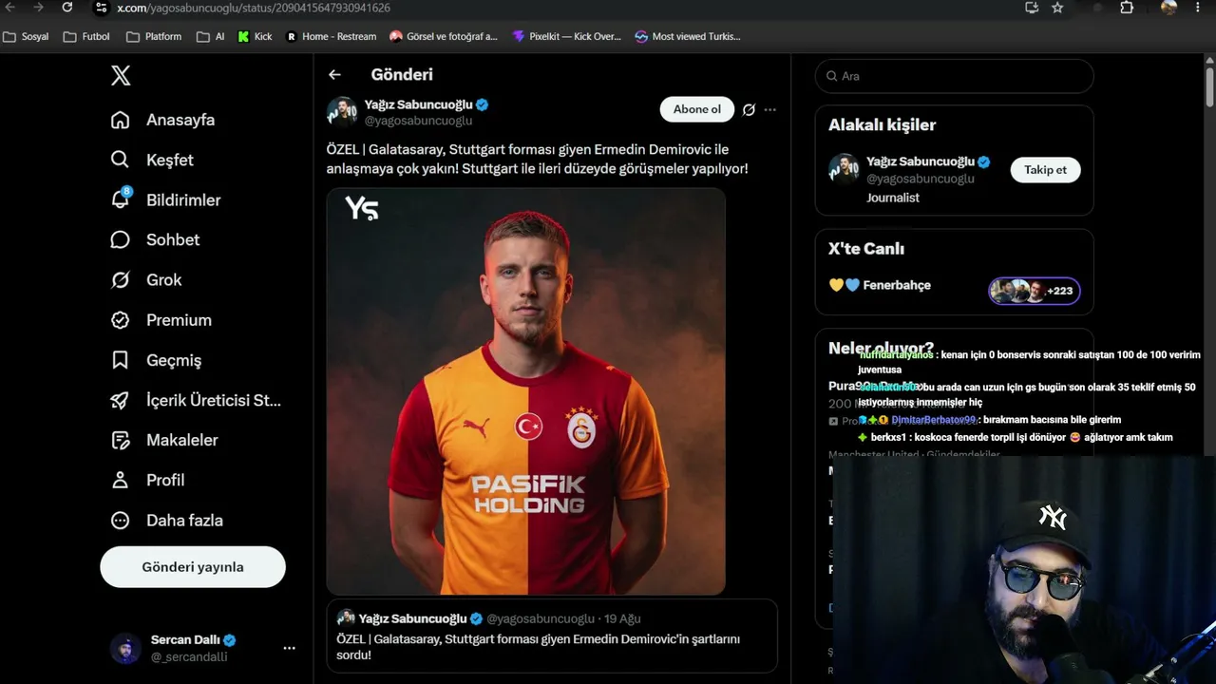Screen dimensions: 1216x684
Task: Bookmark this page with the star icon
Action: pyautogui.click(x=1057, y=8)
